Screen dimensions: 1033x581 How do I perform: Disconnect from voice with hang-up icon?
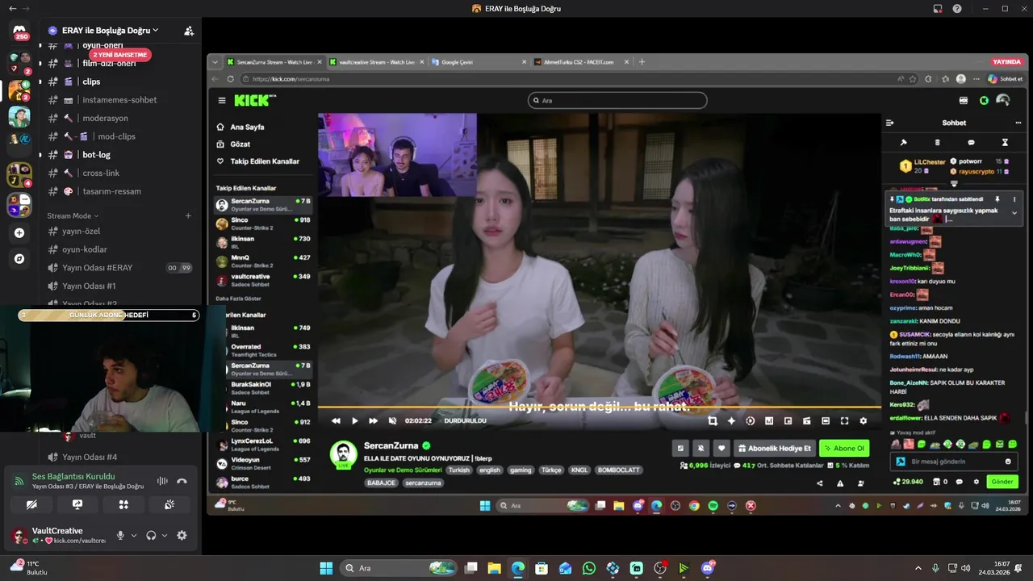[182, 481]
